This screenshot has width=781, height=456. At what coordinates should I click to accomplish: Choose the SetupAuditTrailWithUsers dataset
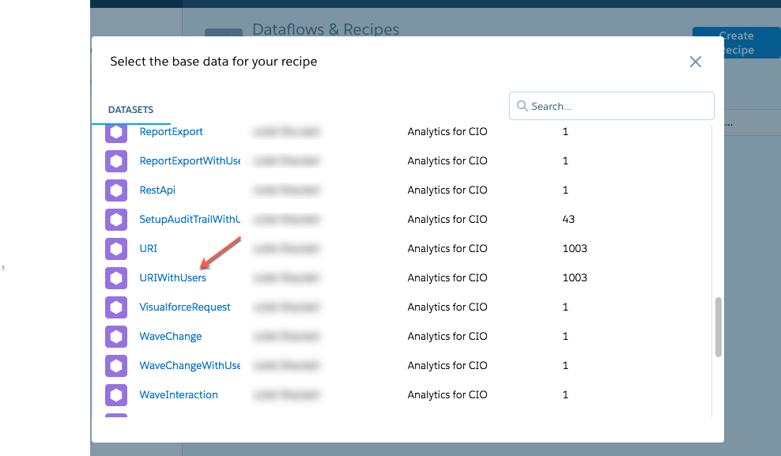pyautogui.click(x=190, y=220)
